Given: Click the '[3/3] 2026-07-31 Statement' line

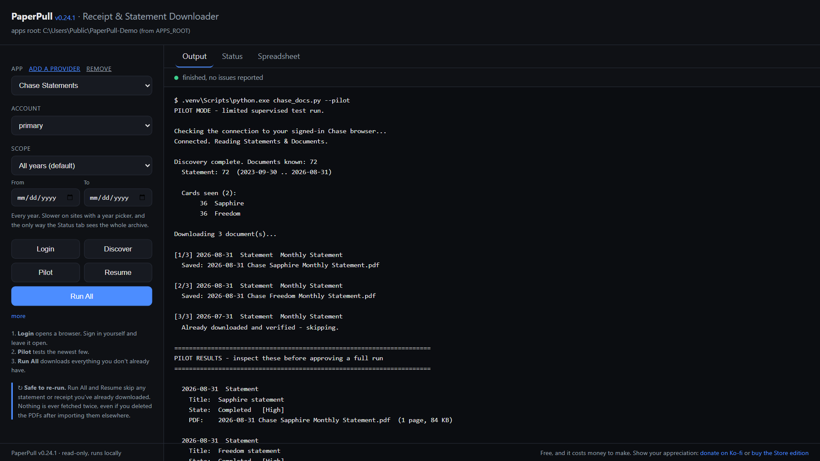Looking at the screenshot, I should coord(258,316).
